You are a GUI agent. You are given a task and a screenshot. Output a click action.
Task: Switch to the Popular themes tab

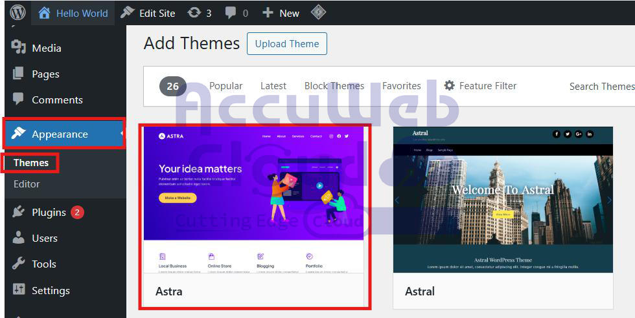pyautogui.click(x=225, y=86)
